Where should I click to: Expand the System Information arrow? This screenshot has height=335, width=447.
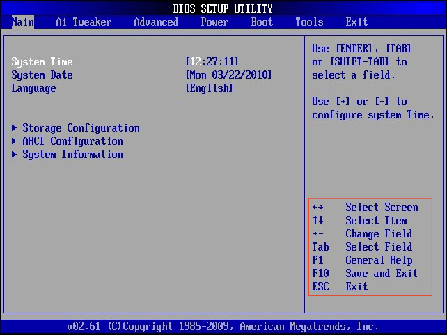coord(14,154)
